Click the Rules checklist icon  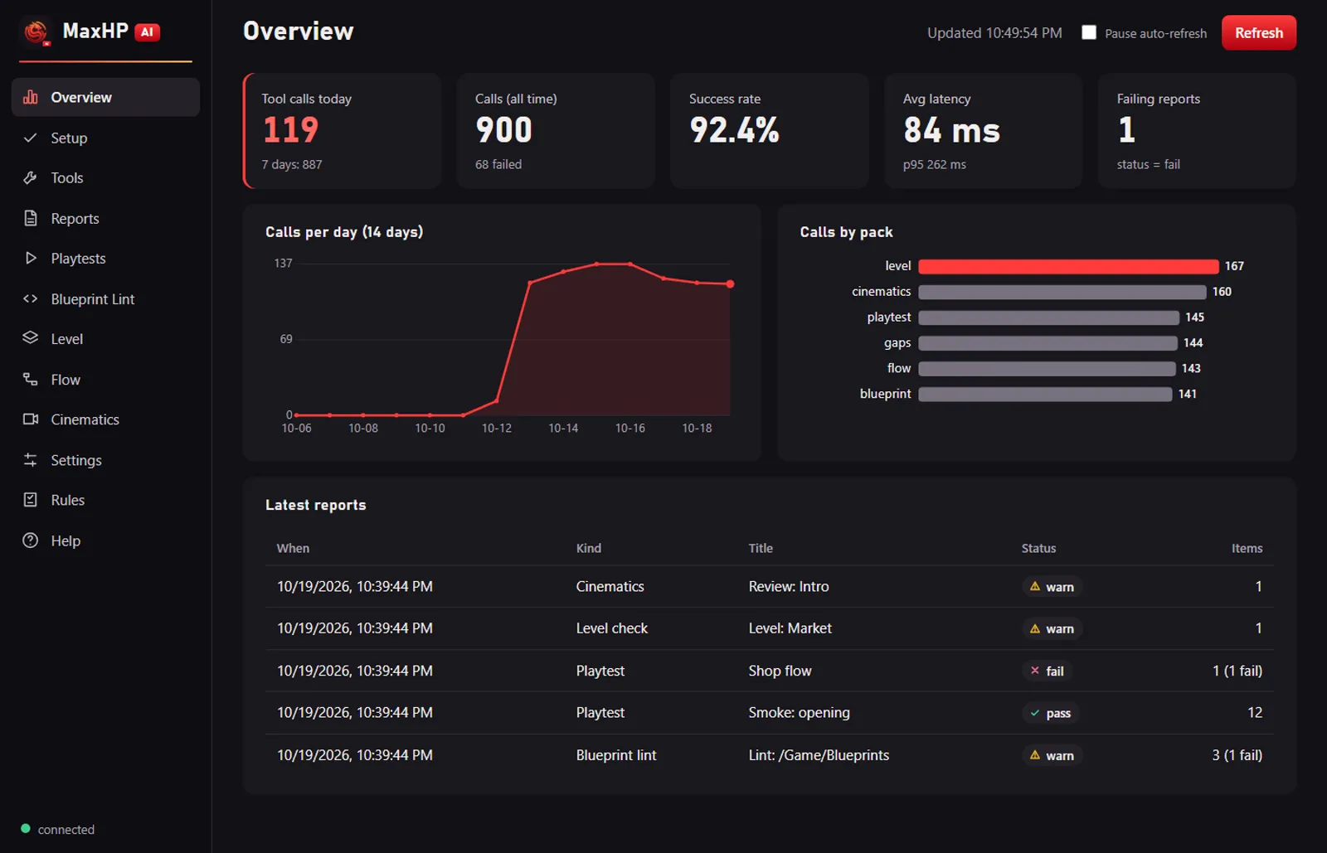click(x=31, y=500)
